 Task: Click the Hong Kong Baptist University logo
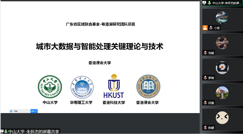tap(148, 87)
